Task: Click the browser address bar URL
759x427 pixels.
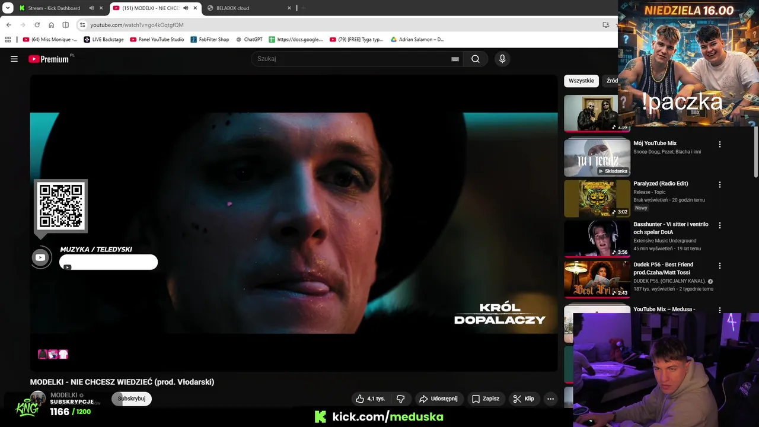Action: point(137,25)
